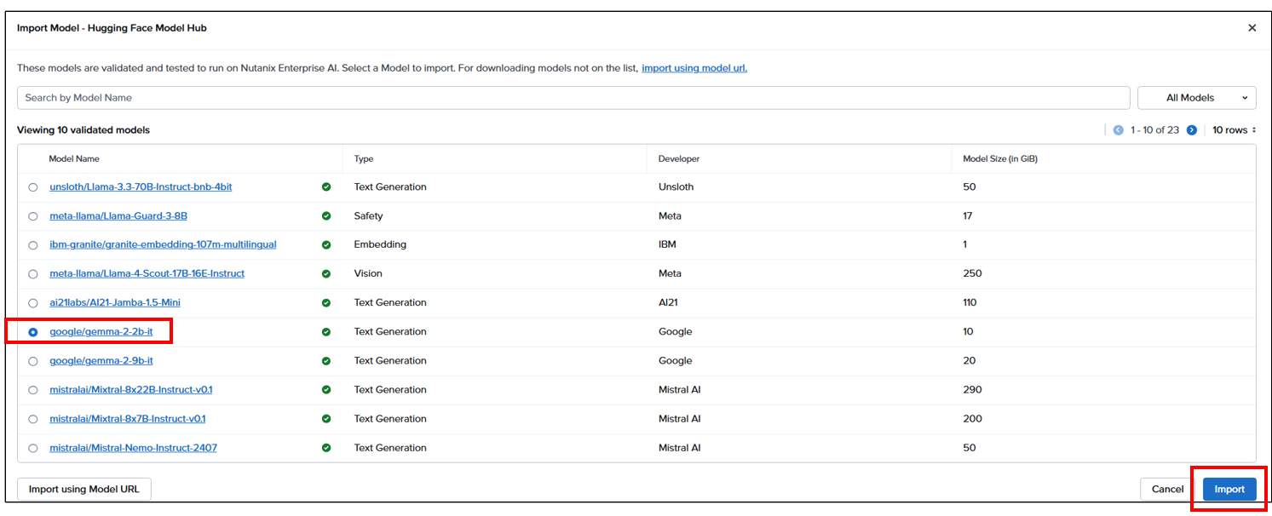Image resolution: width=1272 pixels, height=516 pixels.
Task: Click green checkmark beside AI21-Jamba-1.5-Mini
Action: pos(326,303)
